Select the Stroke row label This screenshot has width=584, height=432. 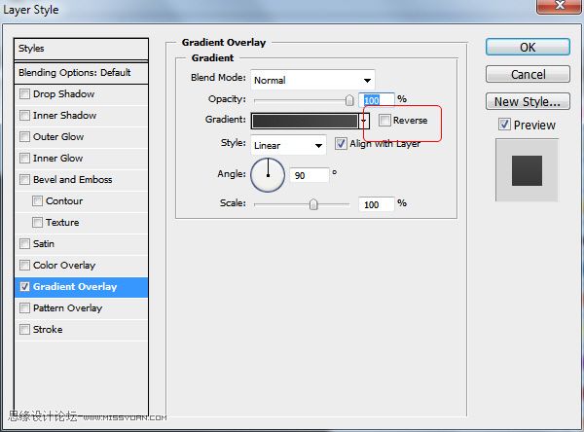point(48,330)
